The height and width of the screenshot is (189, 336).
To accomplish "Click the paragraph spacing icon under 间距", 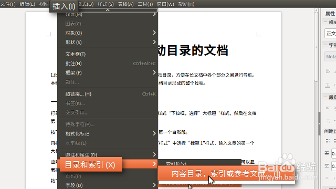I will pos(328,141).
